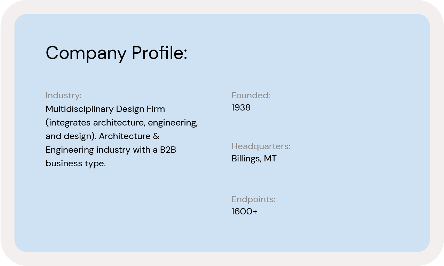
Task: Click the 1938 founded year
Action: point(241,107)
